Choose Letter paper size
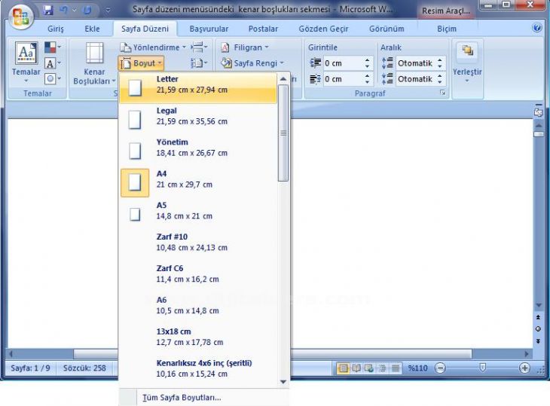 [199, 87]
